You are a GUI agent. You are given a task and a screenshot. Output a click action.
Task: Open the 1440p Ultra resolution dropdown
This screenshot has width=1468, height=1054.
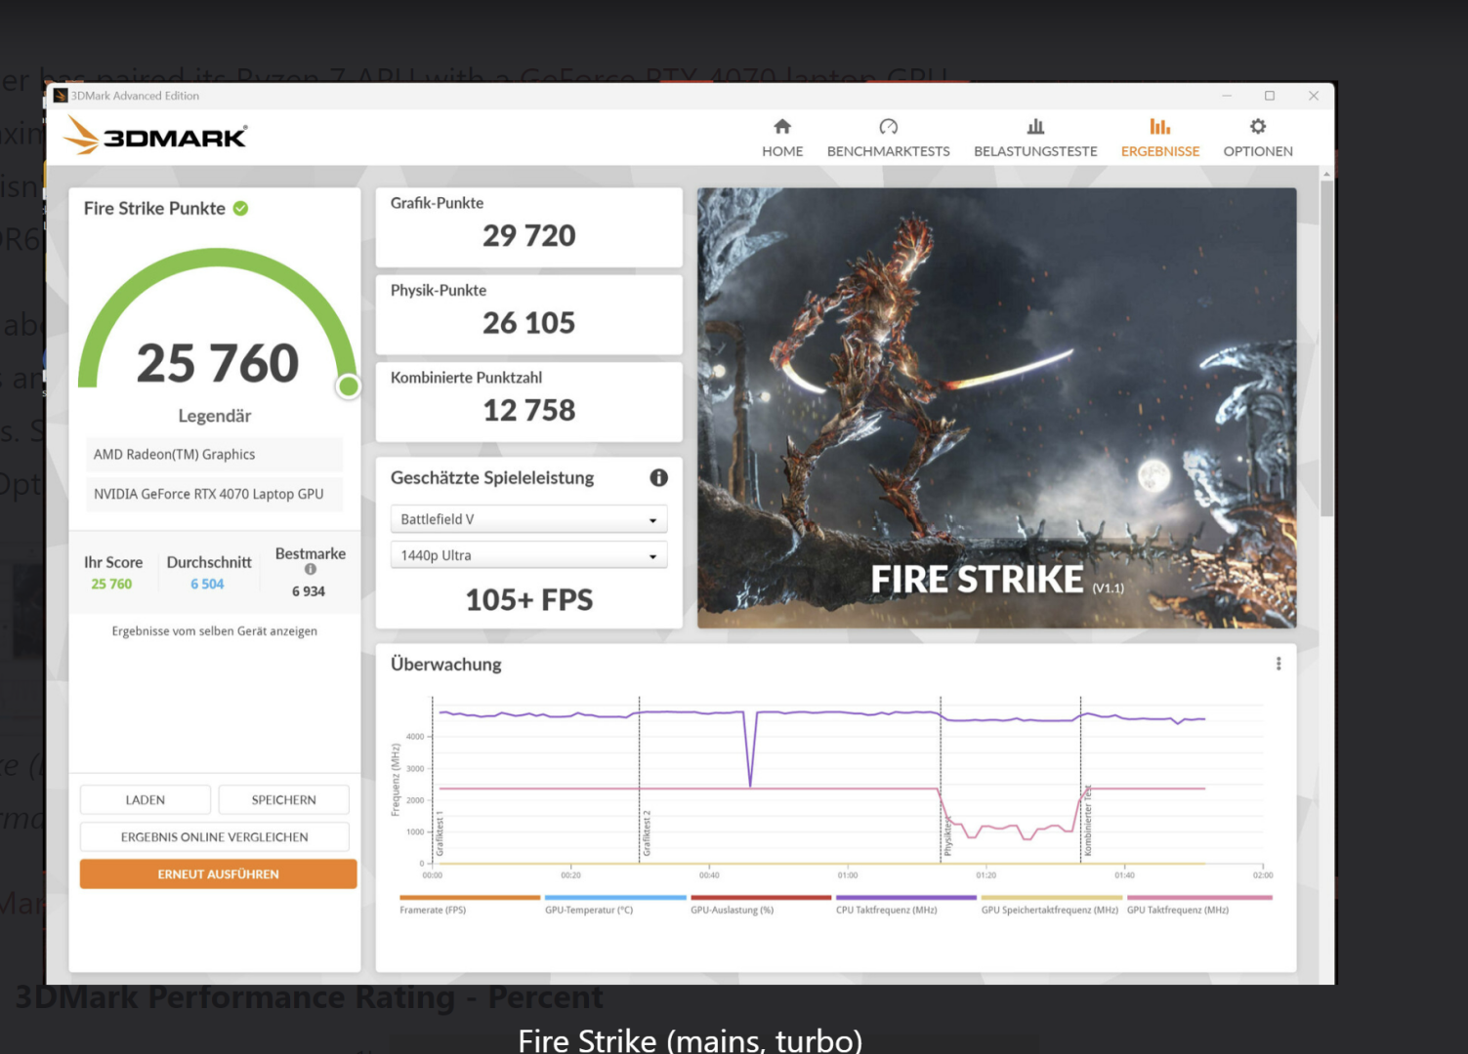528,555
